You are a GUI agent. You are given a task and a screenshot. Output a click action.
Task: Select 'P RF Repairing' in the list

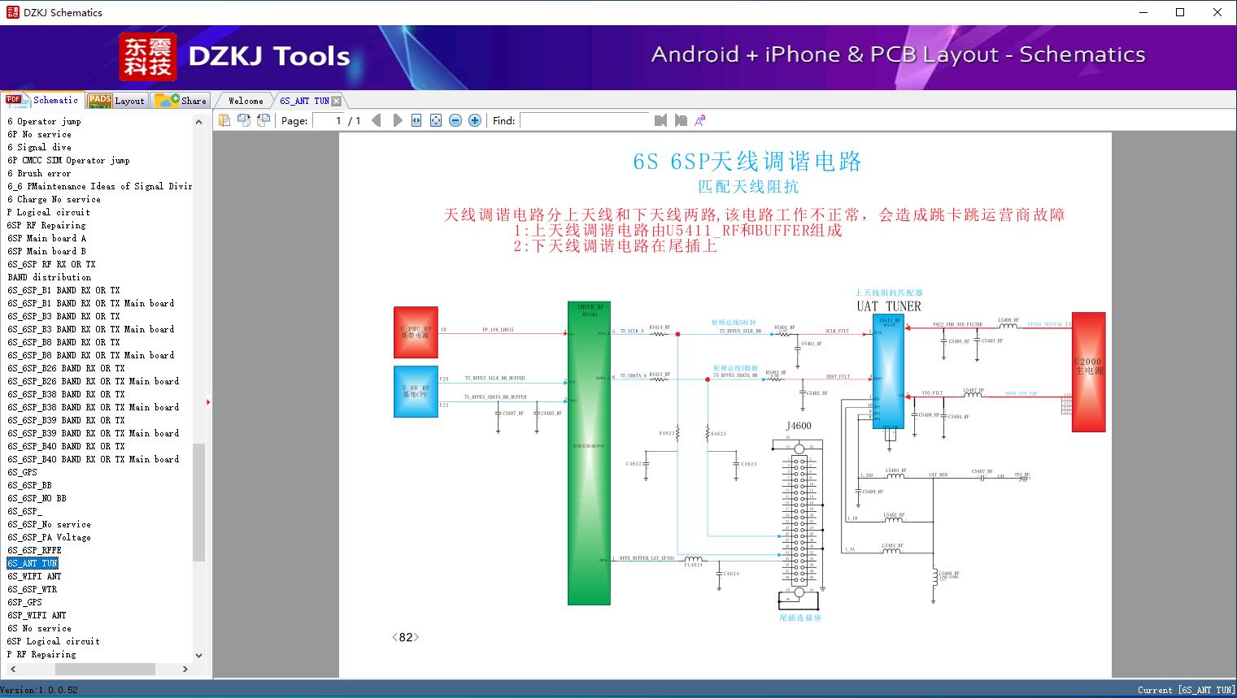pyautogui.click(x=41, y=654)
